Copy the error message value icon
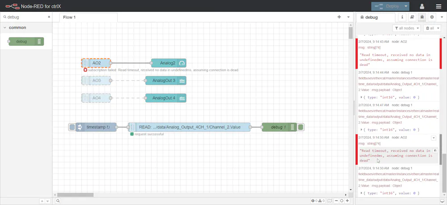 tap(435, 150)
